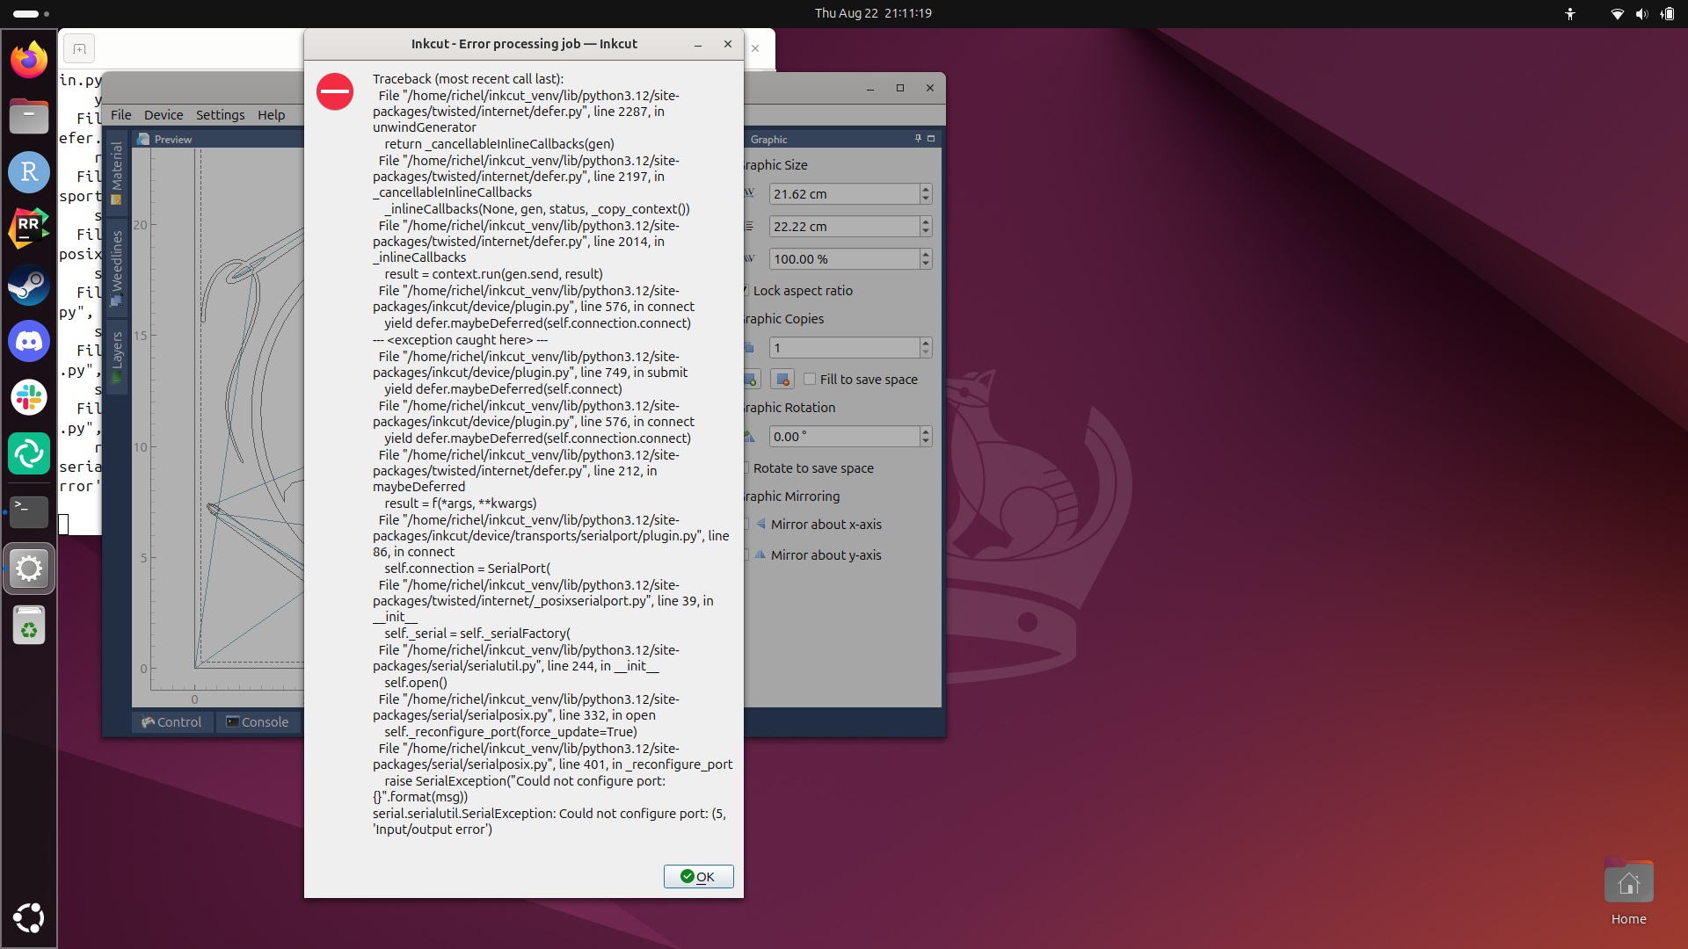Open the gear Settings dock icon
1688x949 pixels.
[x=29, y=569]
